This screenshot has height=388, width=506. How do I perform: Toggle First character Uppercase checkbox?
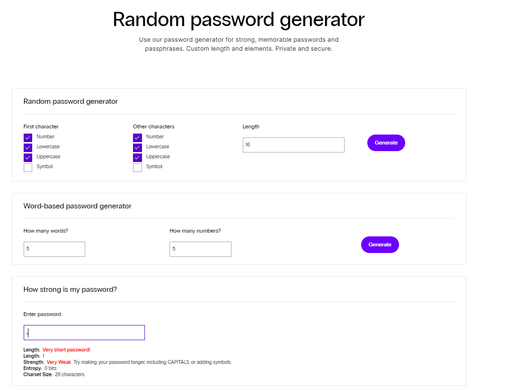[x=28, y=158]
